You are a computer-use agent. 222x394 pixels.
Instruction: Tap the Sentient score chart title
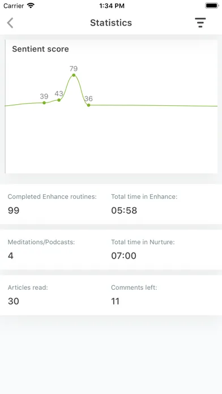click(x=40, y=49)
